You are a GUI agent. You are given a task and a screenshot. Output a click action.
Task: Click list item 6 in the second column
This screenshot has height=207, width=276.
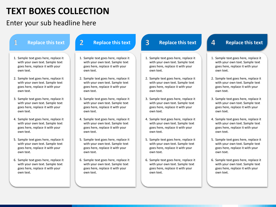104,166
